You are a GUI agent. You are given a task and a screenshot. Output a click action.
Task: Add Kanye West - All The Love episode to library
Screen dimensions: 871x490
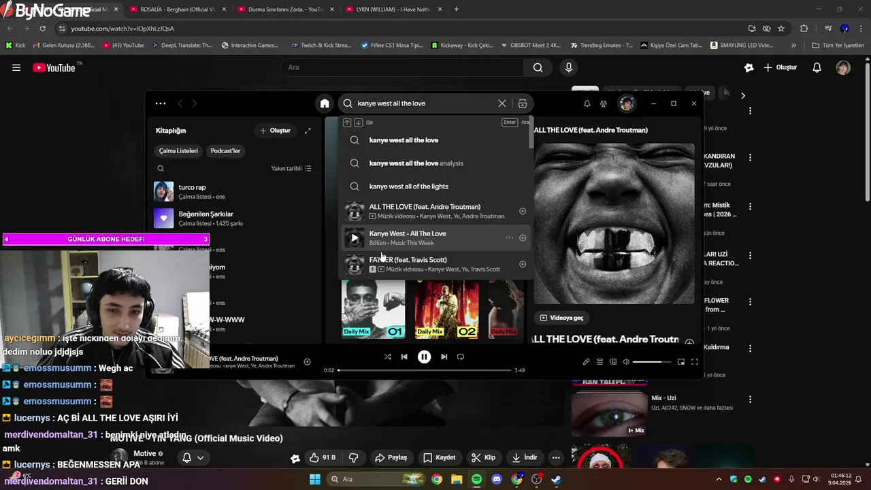point(523,238)
